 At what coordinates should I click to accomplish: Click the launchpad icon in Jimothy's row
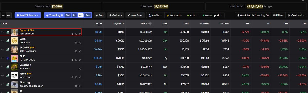click(x=8, y=84)
